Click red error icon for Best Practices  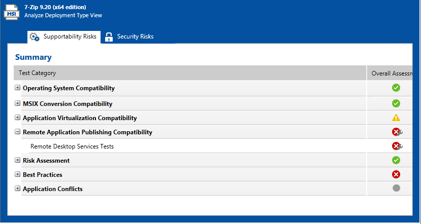click(396, 174)
